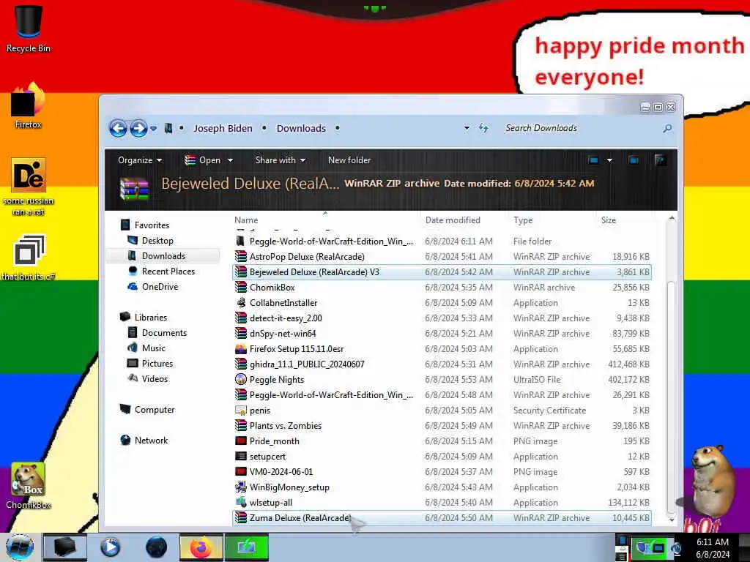Open the Windows Start orb
750x562 pixels.
tap(20, 547)
